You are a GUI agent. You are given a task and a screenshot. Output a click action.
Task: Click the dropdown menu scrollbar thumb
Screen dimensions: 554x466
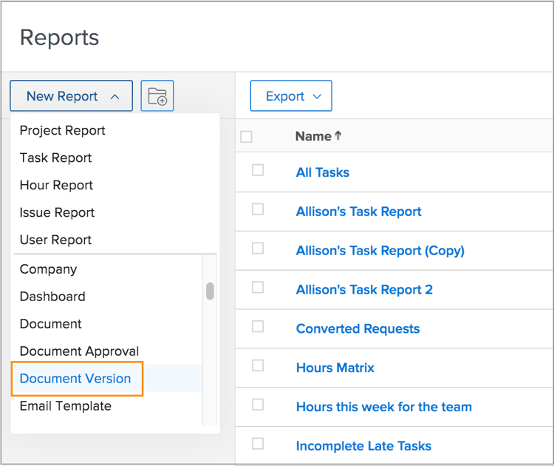[211, 291]
